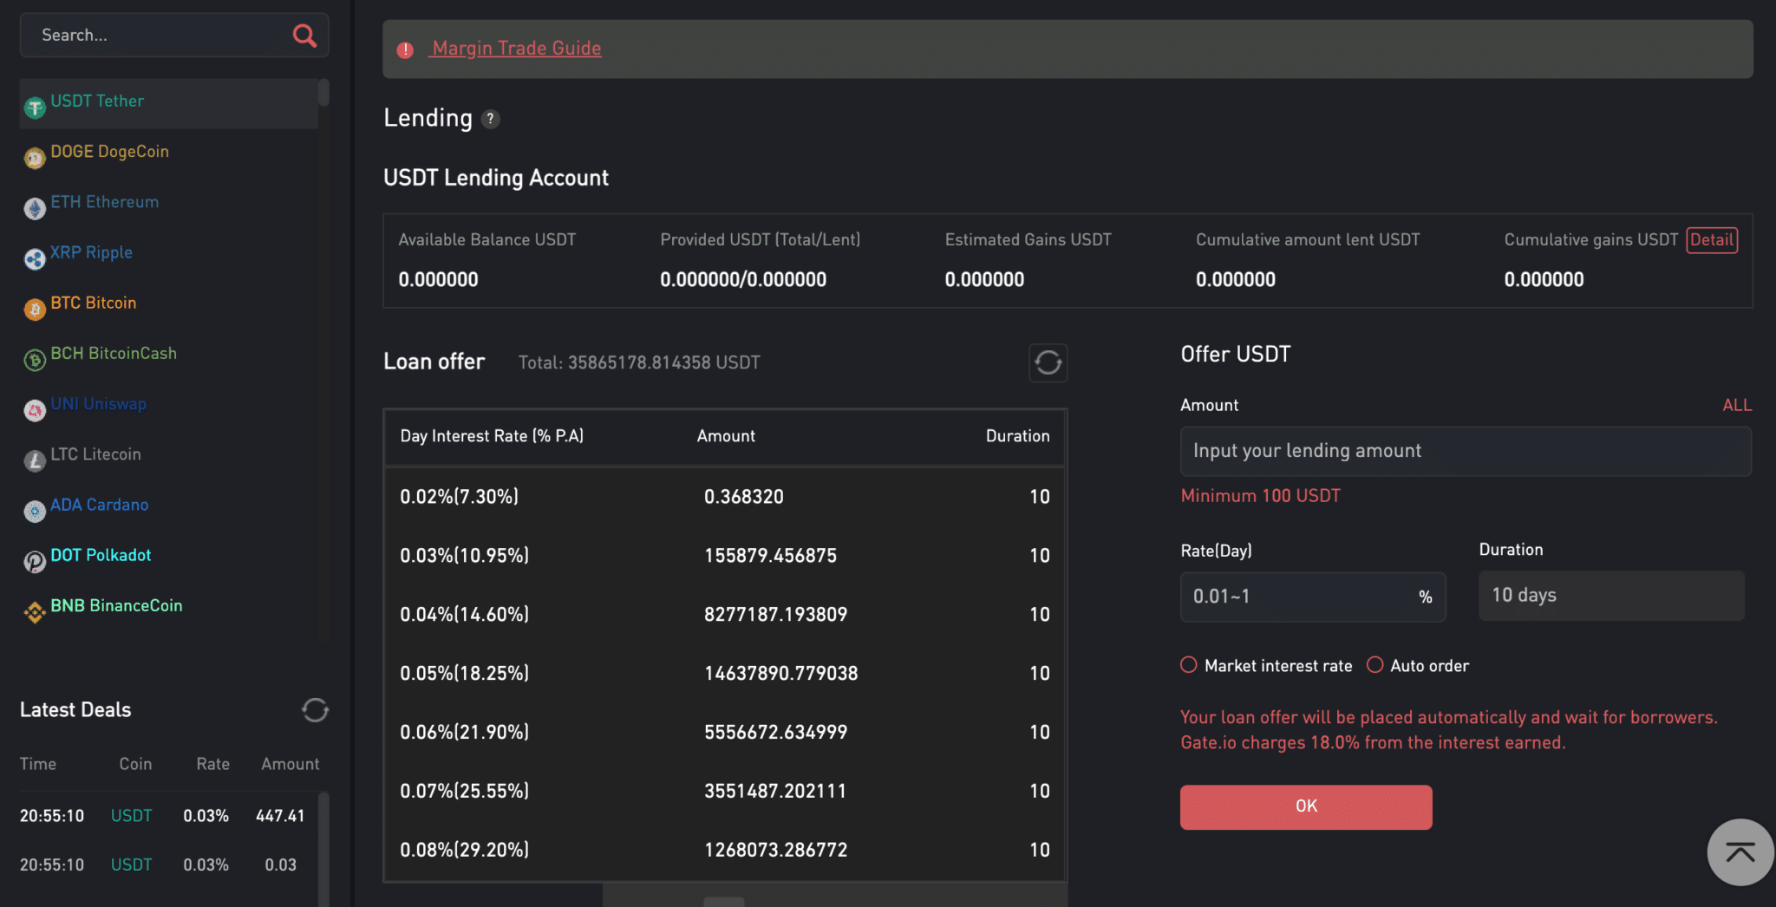Screen dimensions: 1776x907
Task: Open the Cumulative gains Detail link
Action: pyautogui.click(x=1712, y=240)
